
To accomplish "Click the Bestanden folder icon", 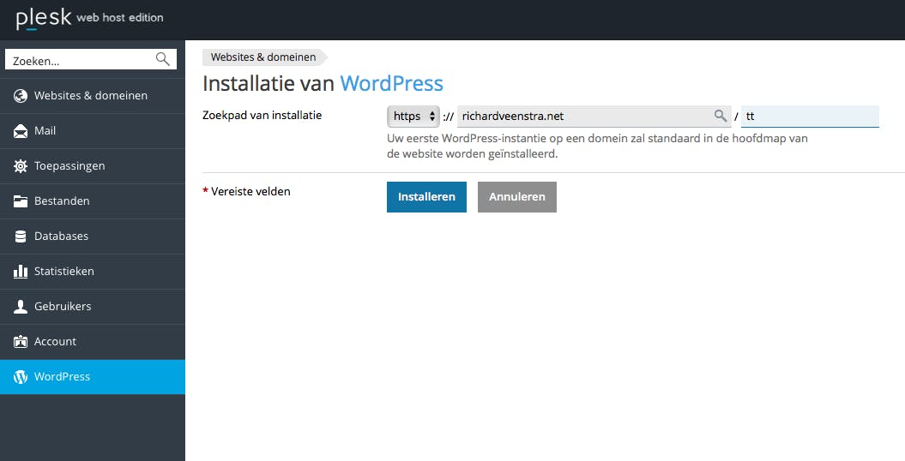I will tap(21, 201).
